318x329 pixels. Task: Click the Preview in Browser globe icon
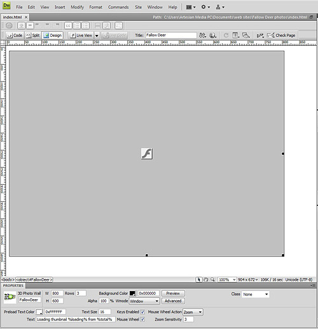point(212,36)
